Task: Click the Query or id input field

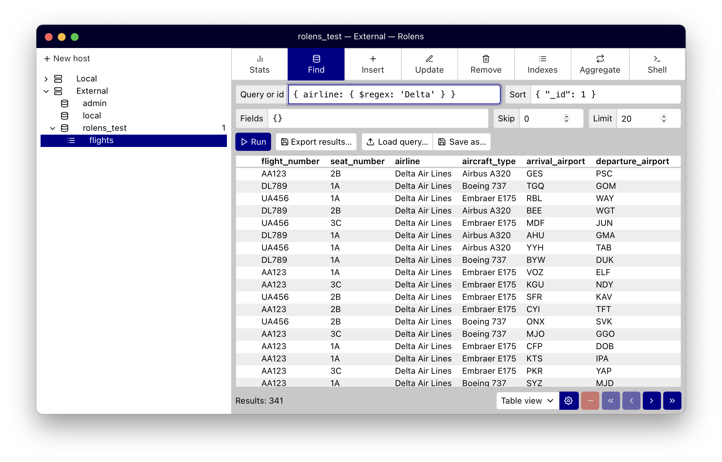Action: tap(394, 94)
